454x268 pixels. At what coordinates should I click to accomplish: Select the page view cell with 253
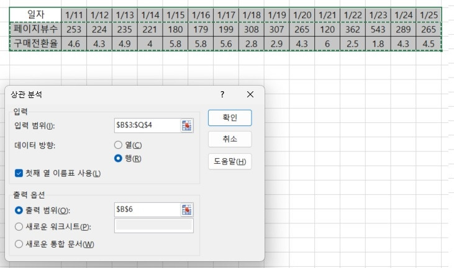click(74, 29)
